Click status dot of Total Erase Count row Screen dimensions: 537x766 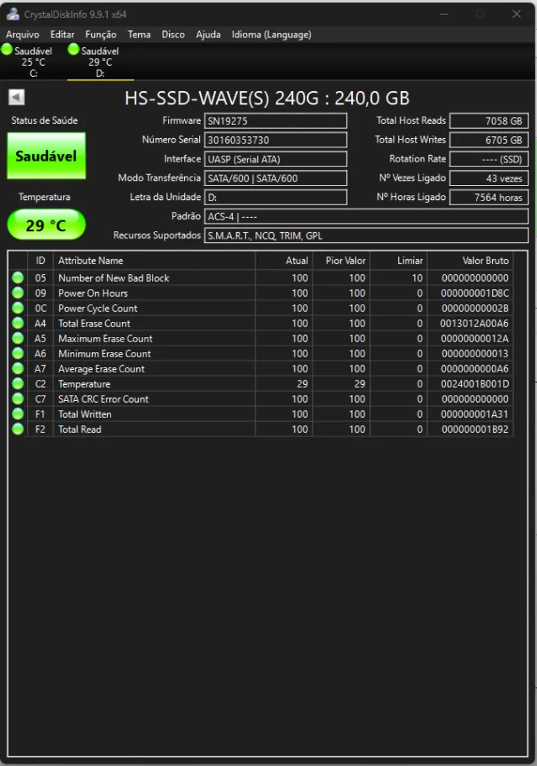pos(18,323)
